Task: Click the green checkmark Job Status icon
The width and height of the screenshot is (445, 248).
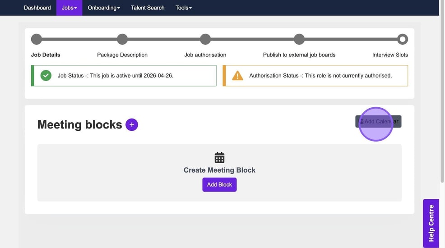Action: [46, 76]
